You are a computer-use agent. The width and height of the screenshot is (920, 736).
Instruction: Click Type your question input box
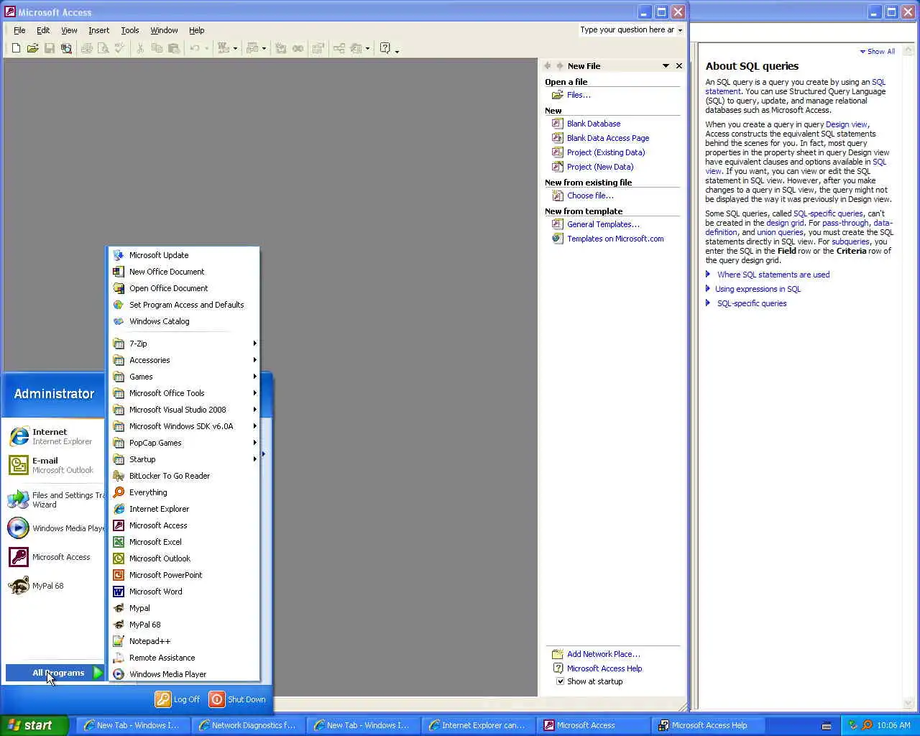pos(631,30)
